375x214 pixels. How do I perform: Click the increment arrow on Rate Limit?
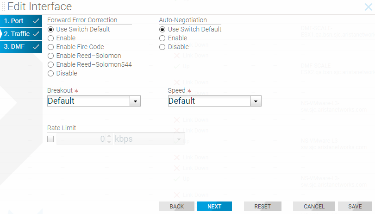[x=109, y=136]
